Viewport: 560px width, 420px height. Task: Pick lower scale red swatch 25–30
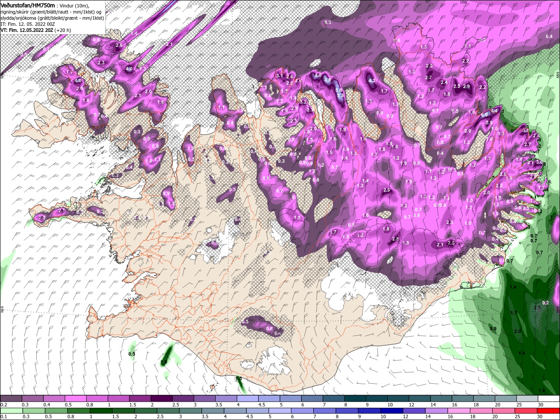pos(527,411)
